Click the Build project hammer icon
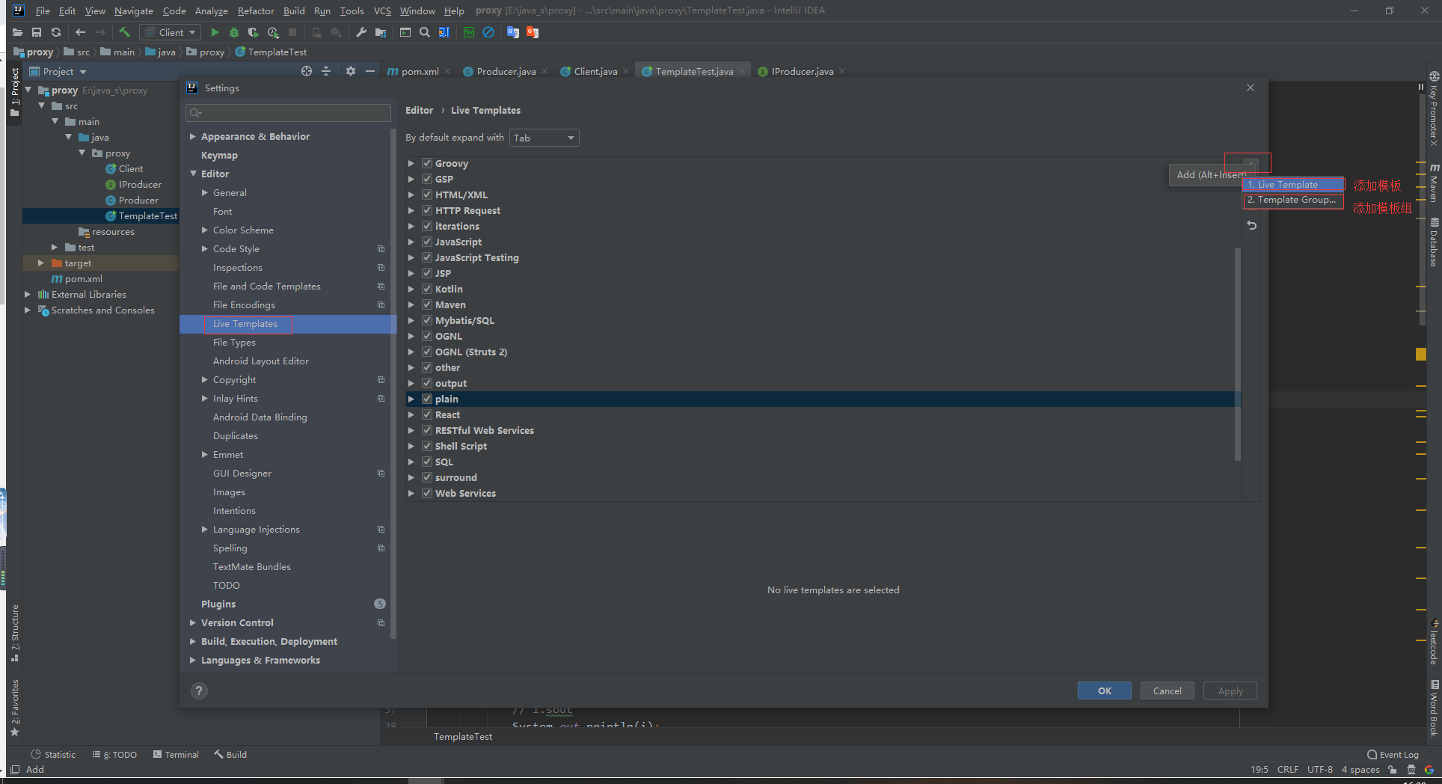 pos(124,32)
